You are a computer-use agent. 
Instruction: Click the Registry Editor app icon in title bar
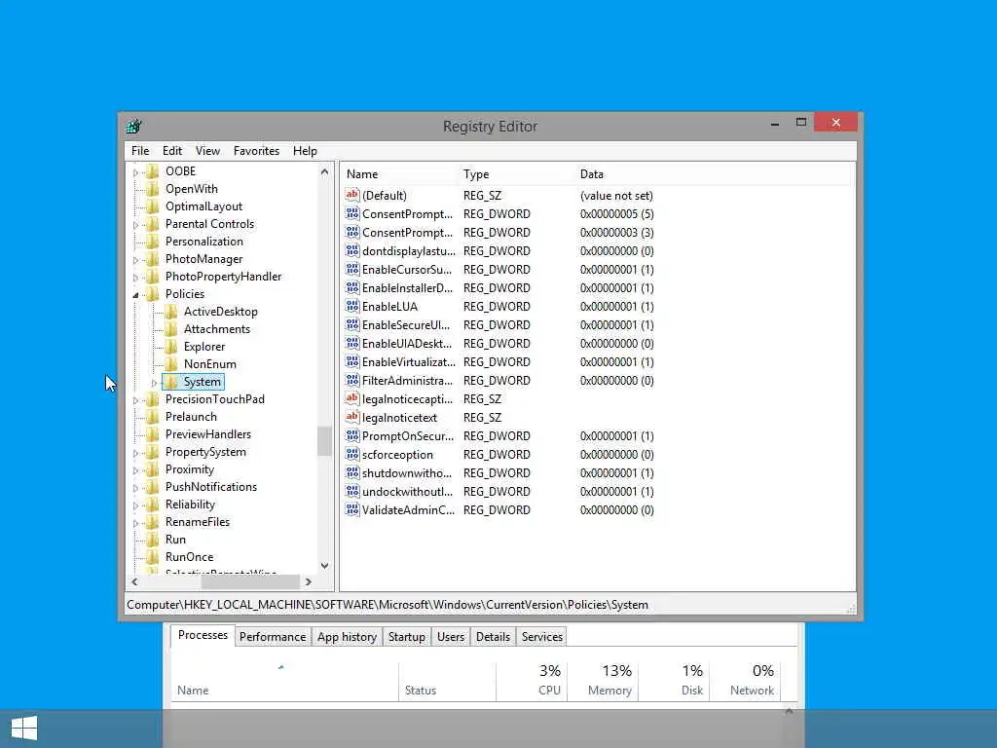click(133, 126)
